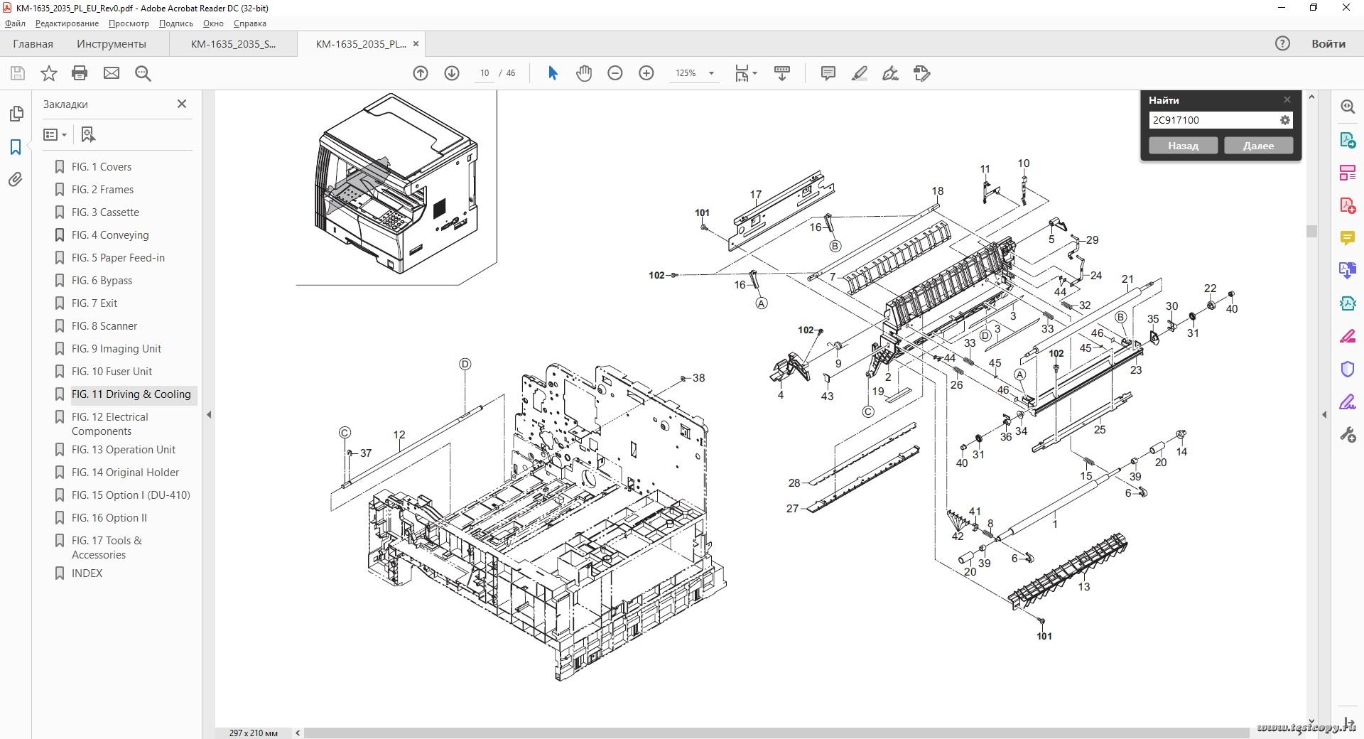Screen dimensions: 1364x739
Task: Click the page number input field
Action: [x=485, y=73]
